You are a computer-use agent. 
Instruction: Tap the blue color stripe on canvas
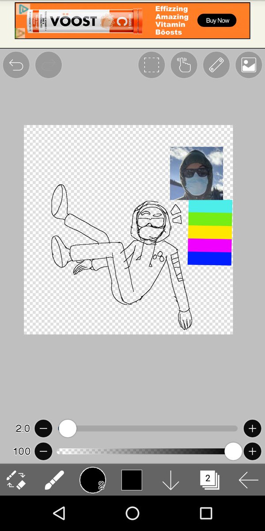pyautogui.click(x=210, y=259)
